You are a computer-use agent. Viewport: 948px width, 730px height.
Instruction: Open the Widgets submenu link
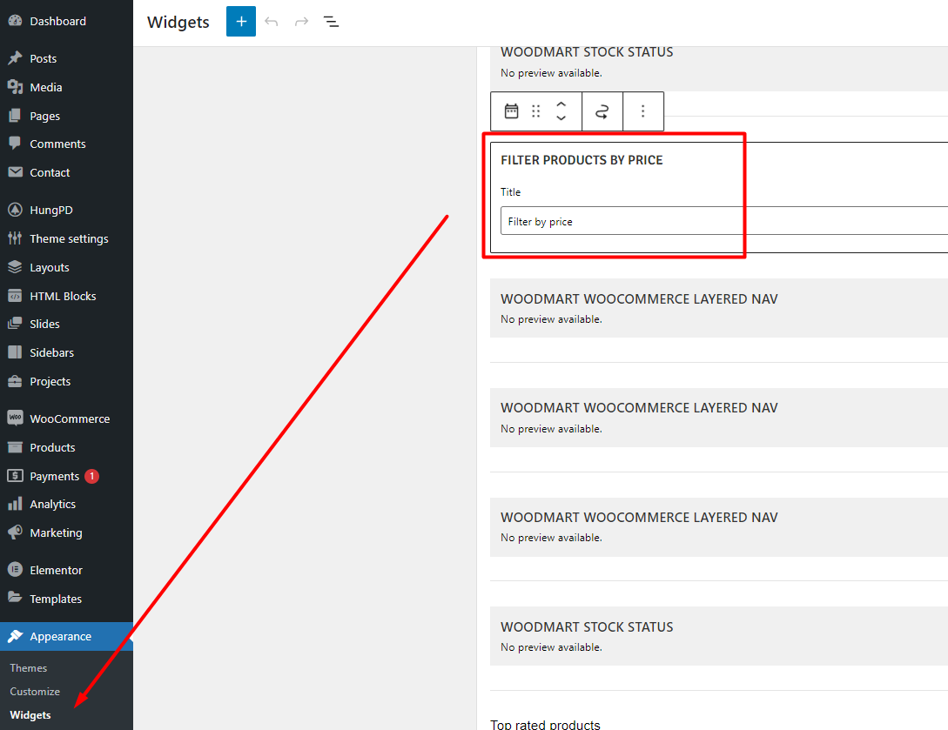pos(30,715)
